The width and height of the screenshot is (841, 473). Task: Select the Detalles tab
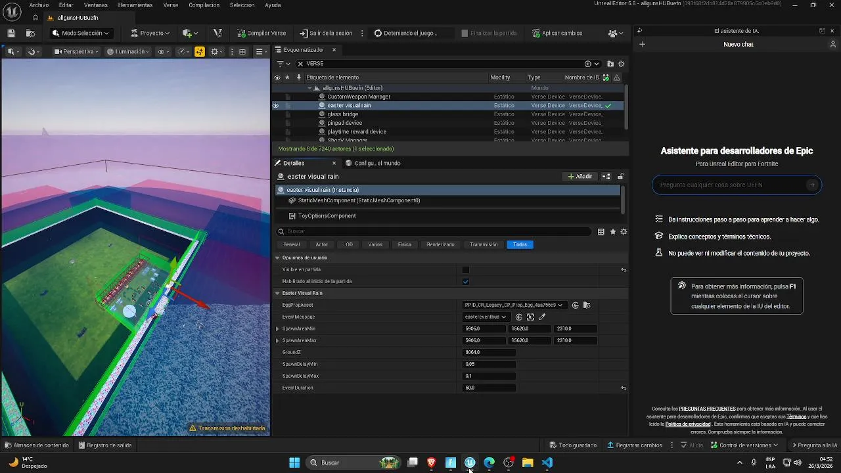294,163
